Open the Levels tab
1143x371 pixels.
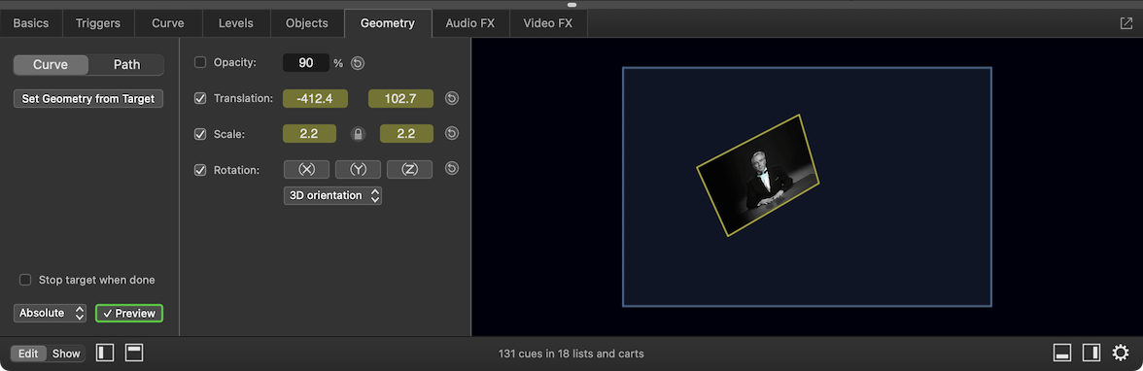point(236,23)
